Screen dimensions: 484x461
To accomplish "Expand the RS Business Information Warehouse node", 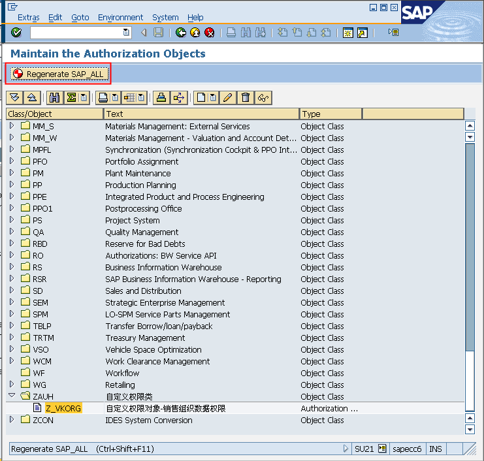I will 12,266.
